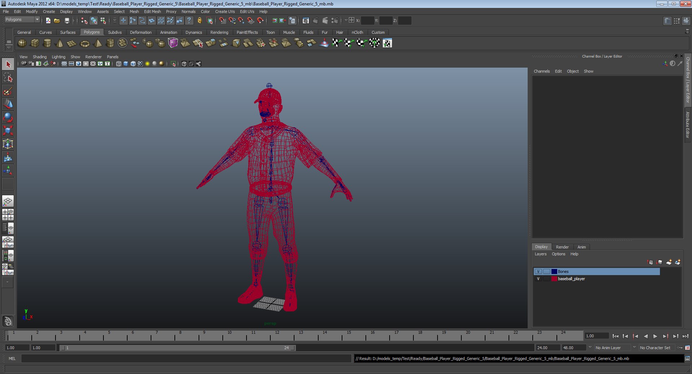This screenshot has height=374, width=692.
Task: Open the script editor icon
Action: (687, 359)
